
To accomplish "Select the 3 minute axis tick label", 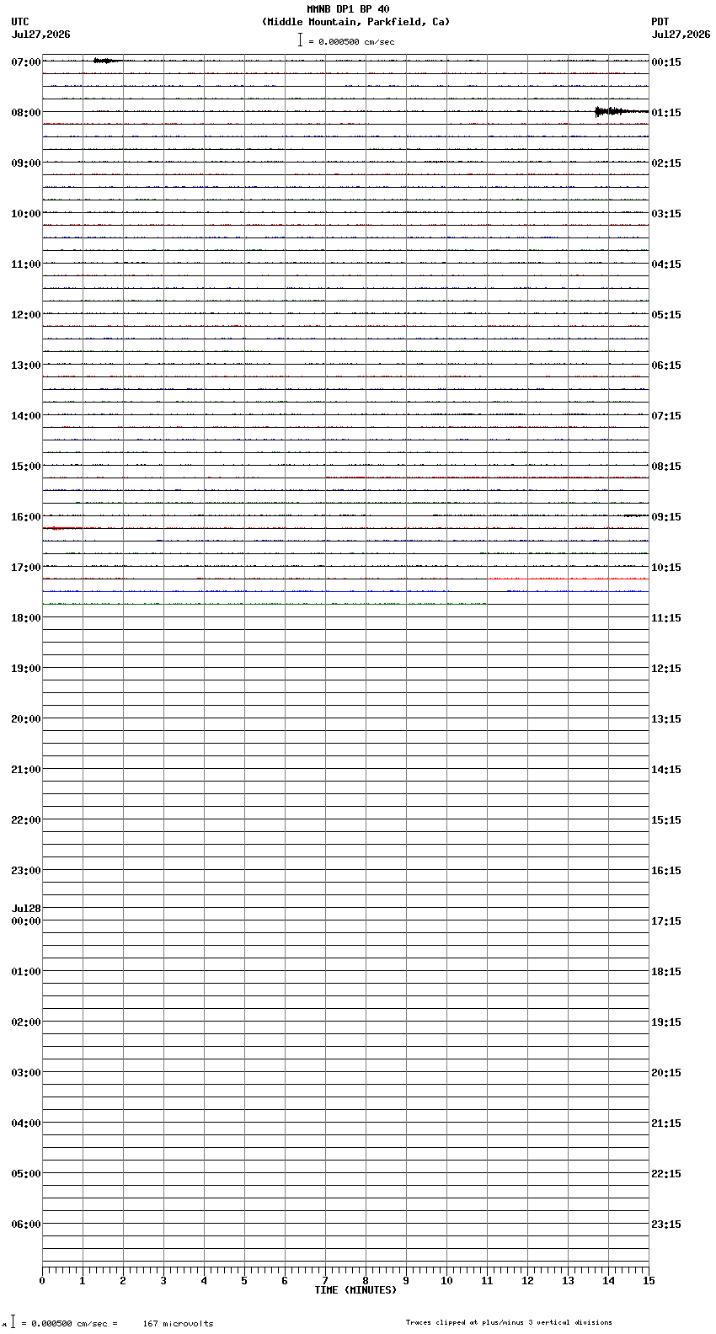I will tap(163, 1281).
